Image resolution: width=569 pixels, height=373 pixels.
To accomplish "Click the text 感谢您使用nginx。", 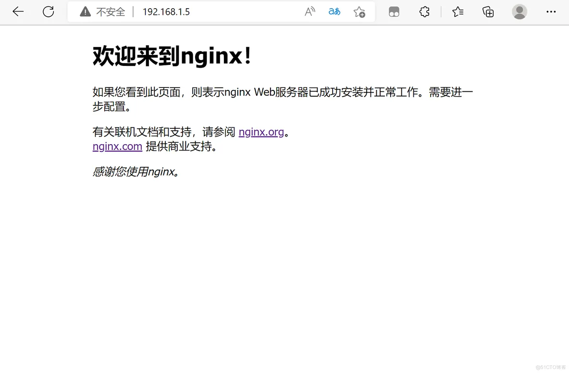I will tap(136, 171).
